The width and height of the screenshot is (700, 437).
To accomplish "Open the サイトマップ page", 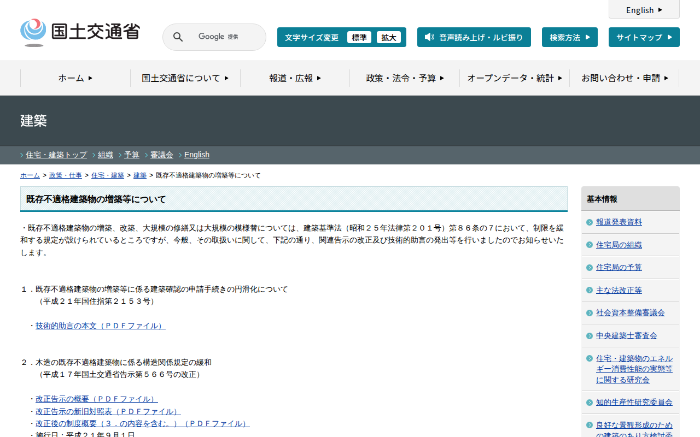I will [644, 37].
